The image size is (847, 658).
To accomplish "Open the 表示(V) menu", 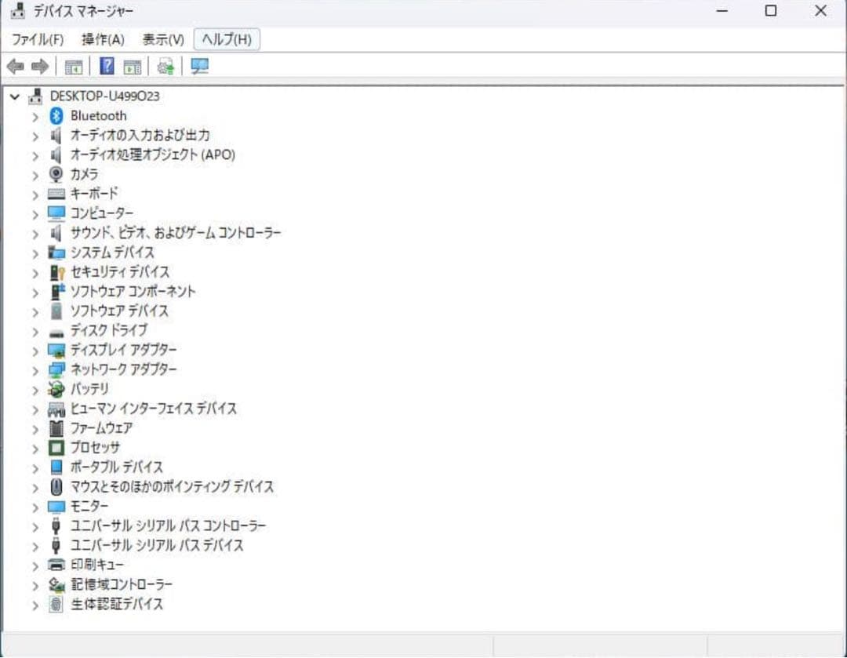I will pyautogui.click(x=162, y=39).
